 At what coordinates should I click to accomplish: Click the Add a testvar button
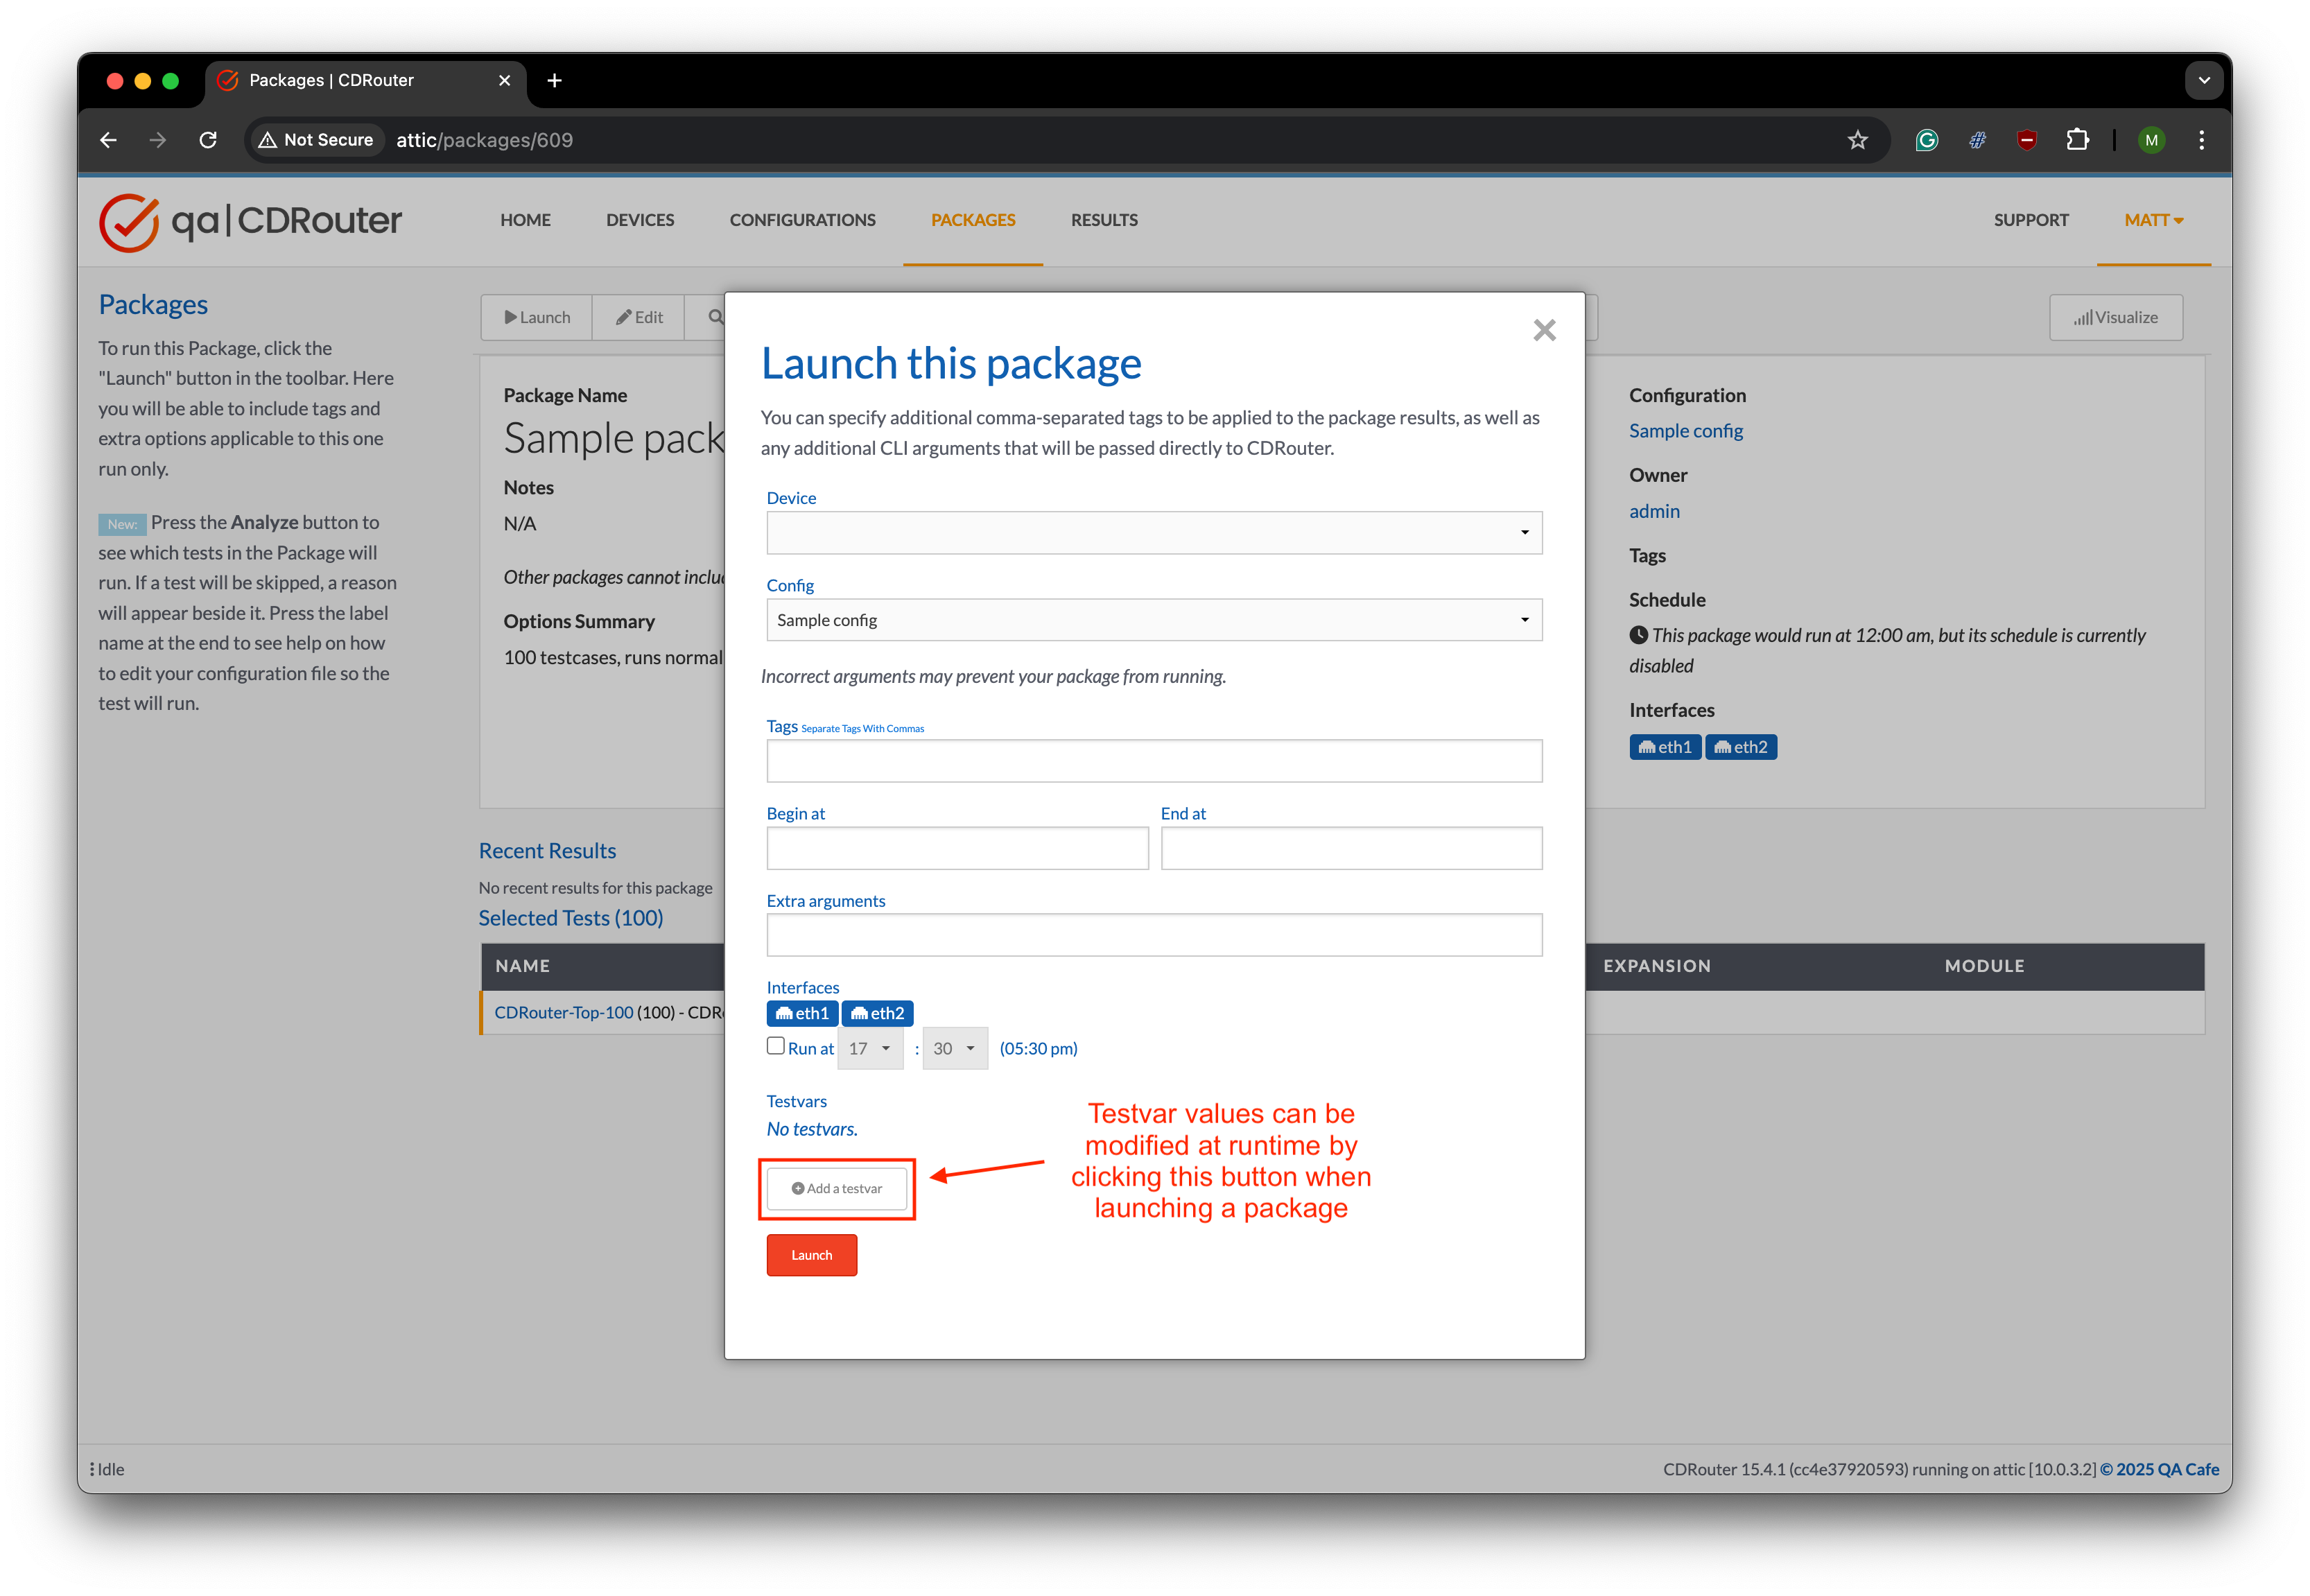point(837,1189)
